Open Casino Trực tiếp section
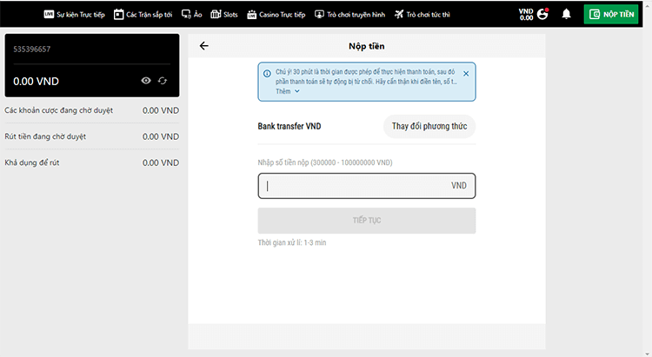This screenshot has width=652, height=357. (x=276, y=15)
